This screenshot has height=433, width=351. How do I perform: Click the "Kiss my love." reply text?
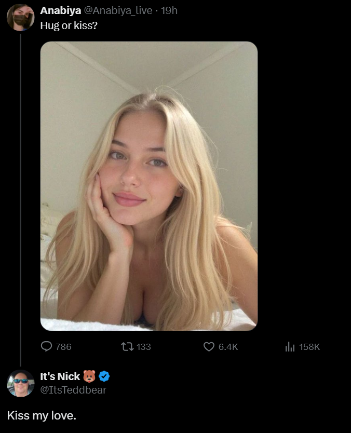(x=42, y=415)
